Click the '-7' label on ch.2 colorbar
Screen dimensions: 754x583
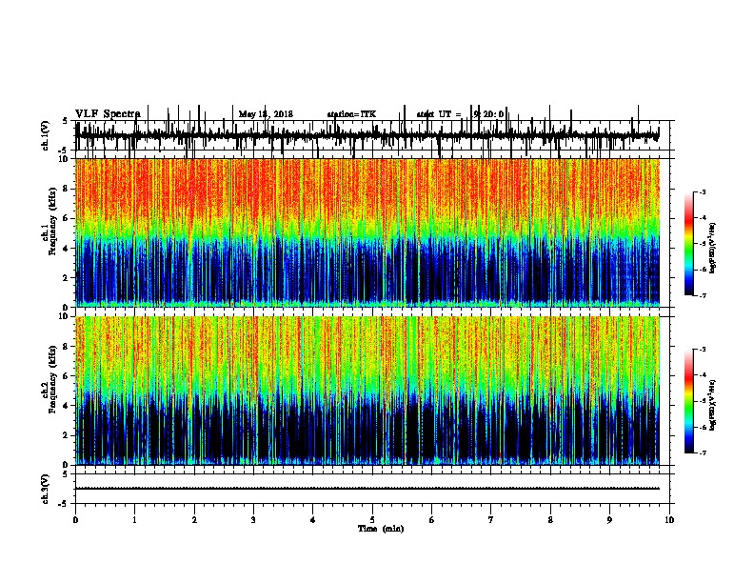[703, 453]
